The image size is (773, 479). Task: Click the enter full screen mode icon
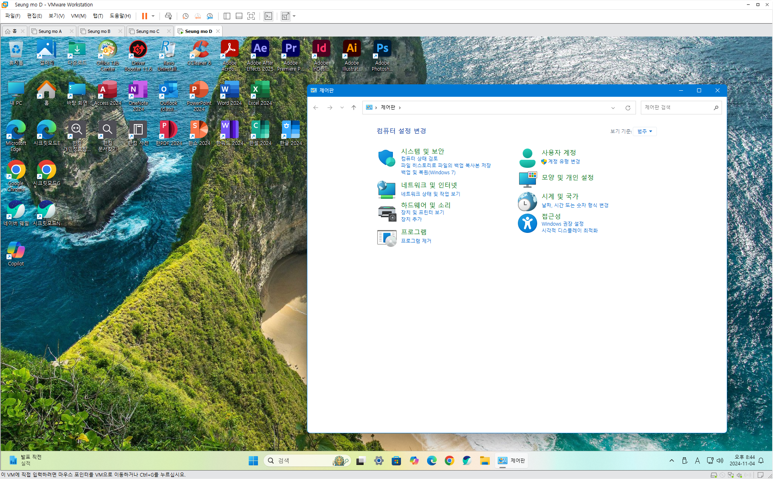(251, 16)
